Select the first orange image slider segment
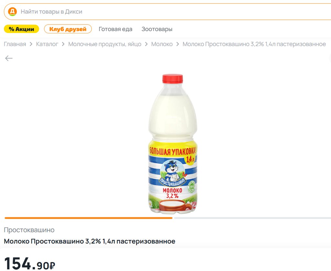 (x=89, y=218)
